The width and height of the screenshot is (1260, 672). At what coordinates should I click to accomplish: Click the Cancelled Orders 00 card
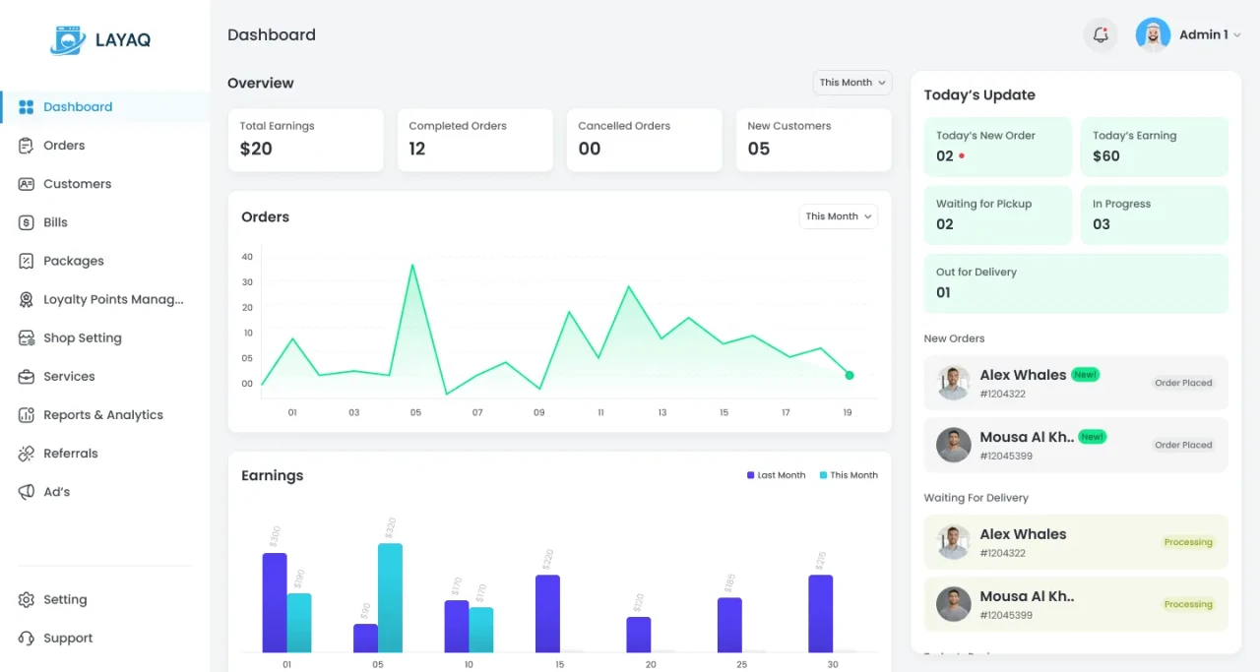click(x=645, y=140)
